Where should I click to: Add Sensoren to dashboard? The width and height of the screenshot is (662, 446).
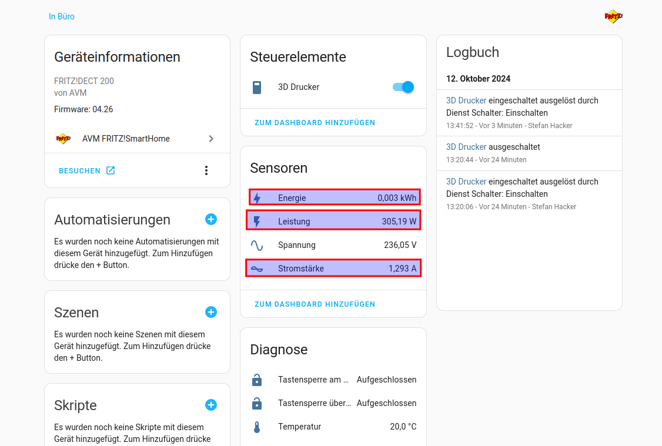(x=315, y=304)
